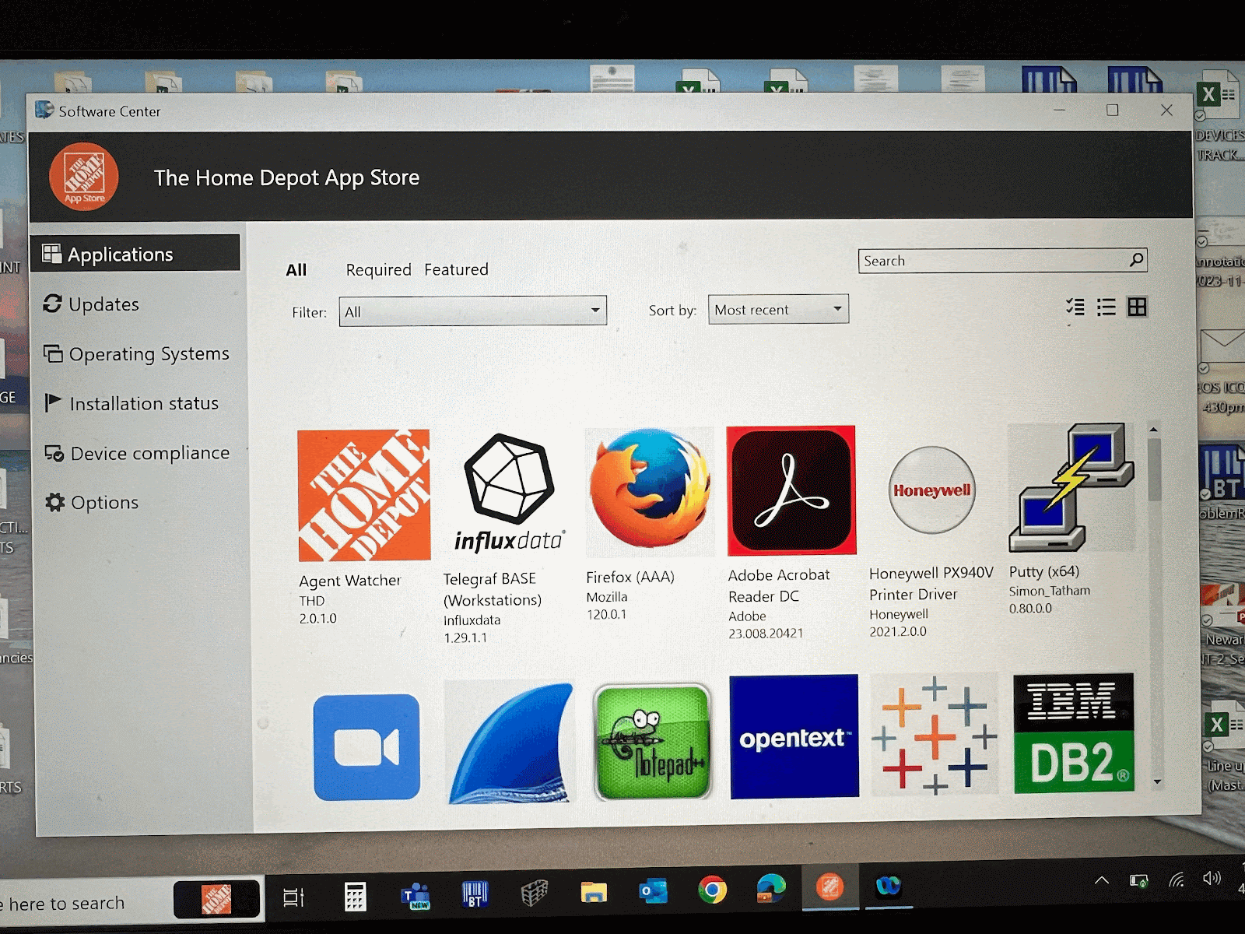Select the Honeywell PX940V Printer Driver icon

click(x=932, y=490)
